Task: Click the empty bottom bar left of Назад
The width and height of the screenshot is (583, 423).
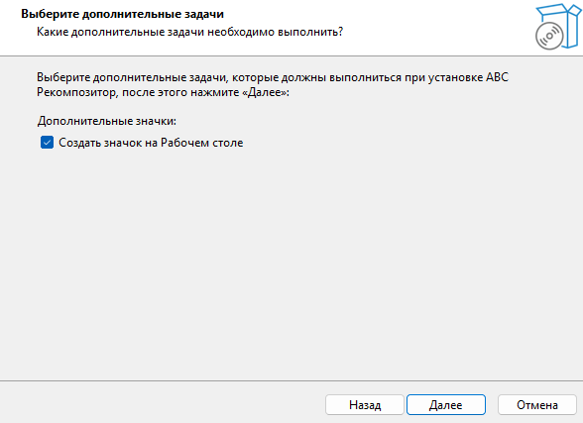Action: 160,403
